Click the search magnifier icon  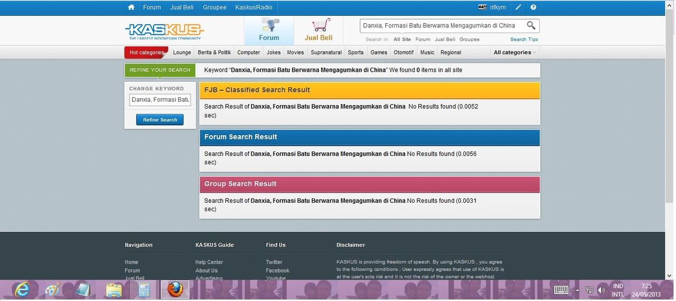coord(531,25)
